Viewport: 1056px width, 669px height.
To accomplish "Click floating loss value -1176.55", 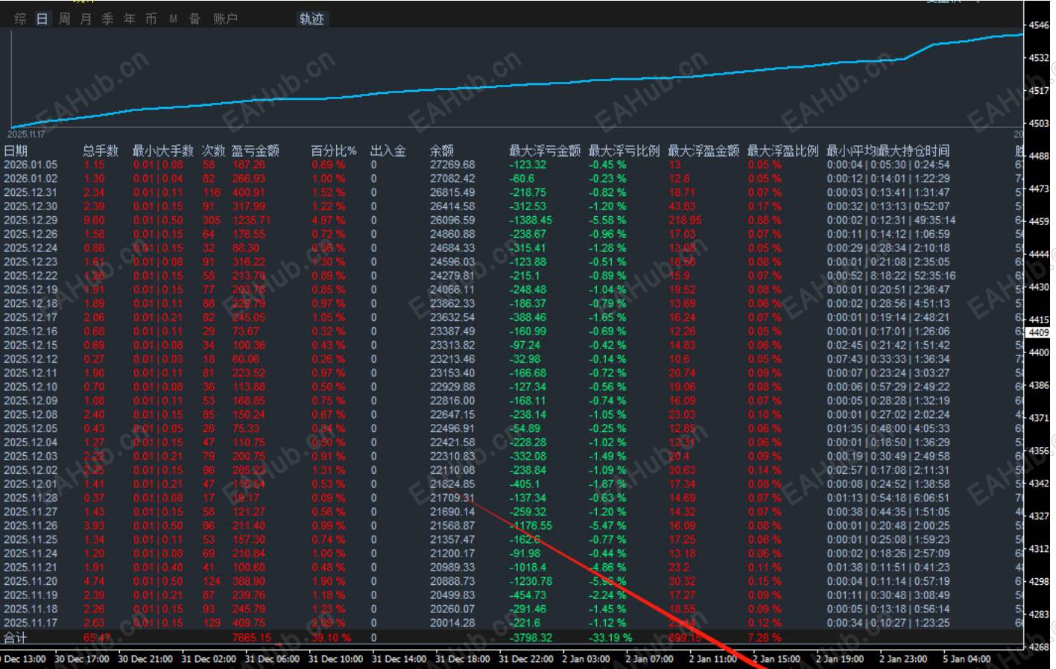I will click(531, 525).
